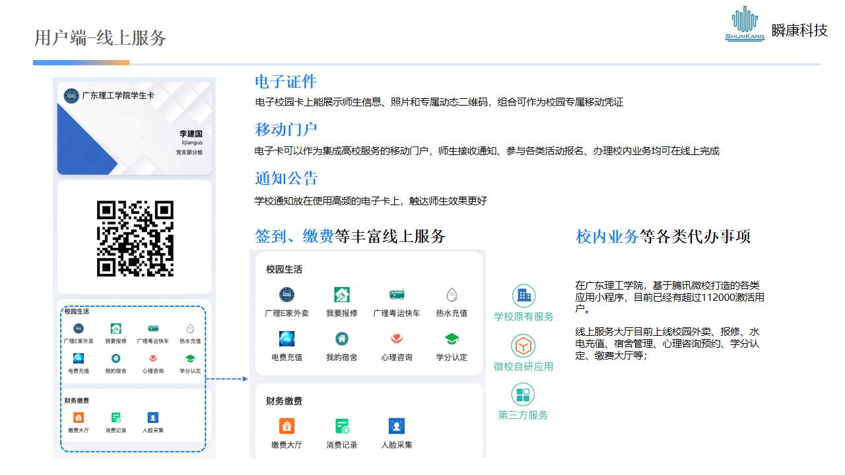
Task: Select the 第三方服务 grid icon
Action: 524,395
